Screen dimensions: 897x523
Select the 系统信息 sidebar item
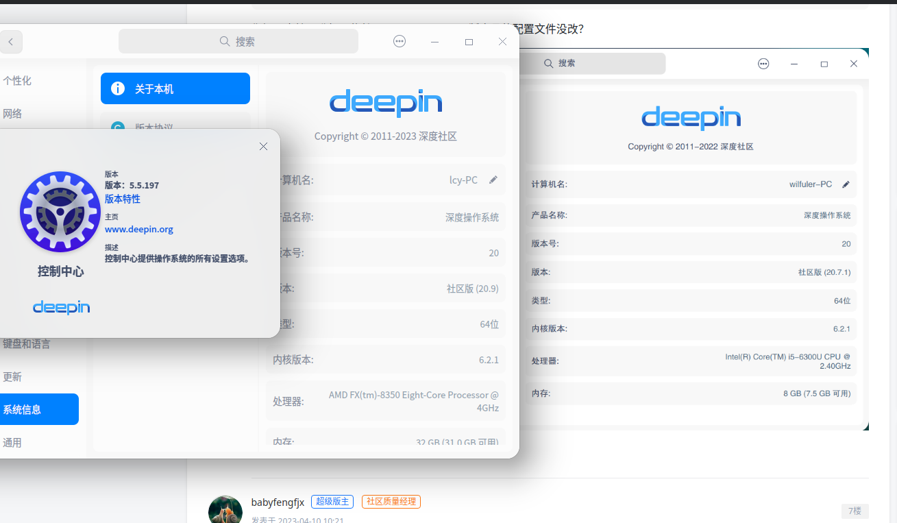(x=39, y=409)
